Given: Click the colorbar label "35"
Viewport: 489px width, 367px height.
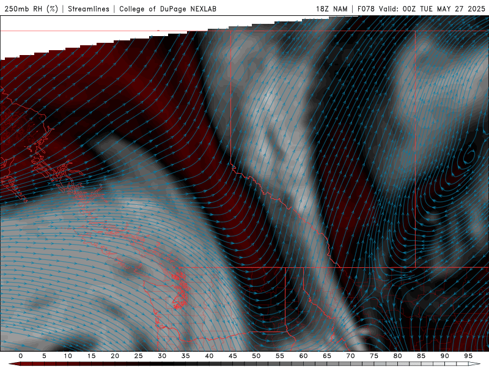Looking at the screenshot, I should point(186,356).
